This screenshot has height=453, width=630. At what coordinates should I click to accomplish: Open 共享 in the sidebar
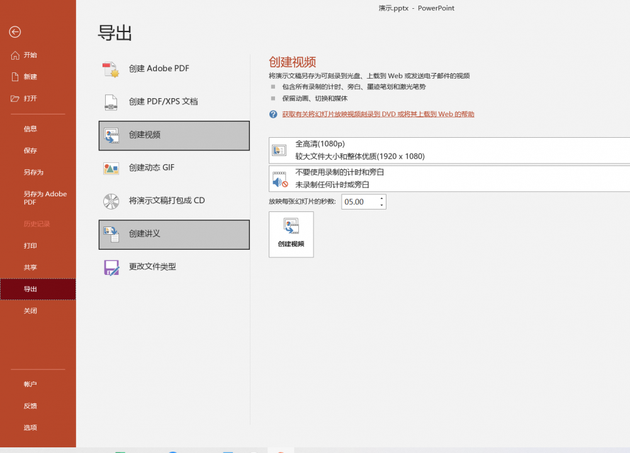click(x=38, y=267)
